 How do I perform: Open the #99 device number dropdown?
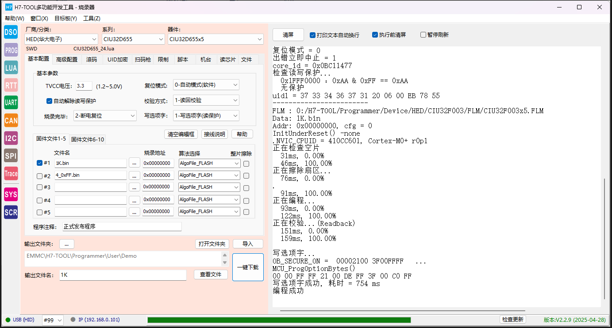click(x=53, y=320)
